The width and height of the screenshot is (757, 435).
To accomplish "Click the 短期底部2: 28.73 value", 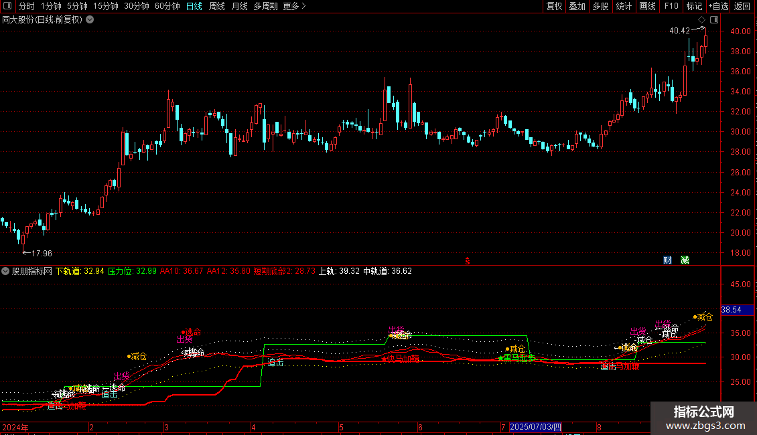I will coord(284,271).
